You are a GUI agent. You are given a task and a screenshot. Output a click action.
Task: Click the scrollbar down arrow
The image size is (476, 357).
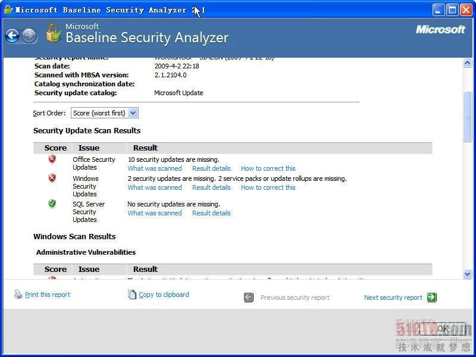[x=467, y=274]
